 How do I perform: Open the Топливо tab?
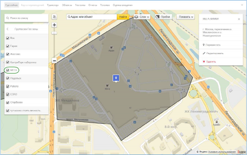coord(105,5)
